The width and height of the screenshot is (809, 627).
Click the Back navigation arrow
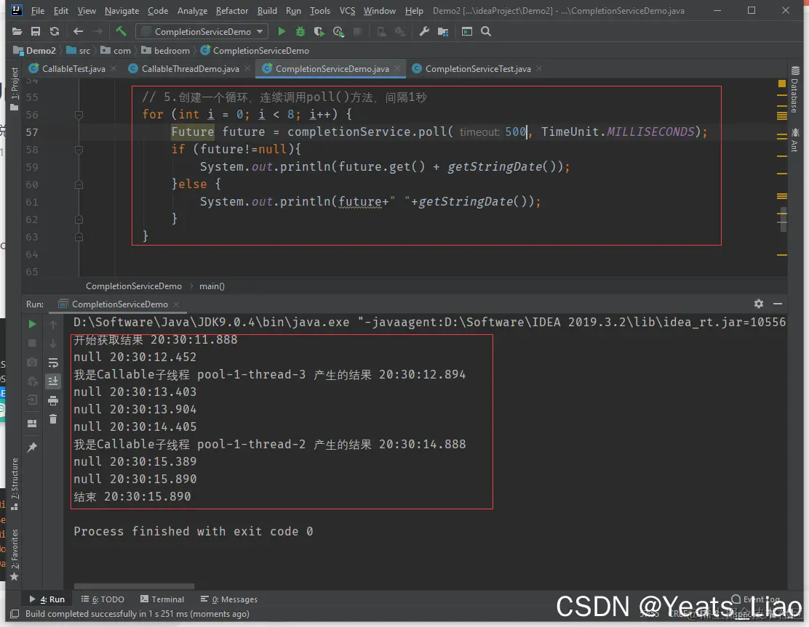[x=78, y=31]
